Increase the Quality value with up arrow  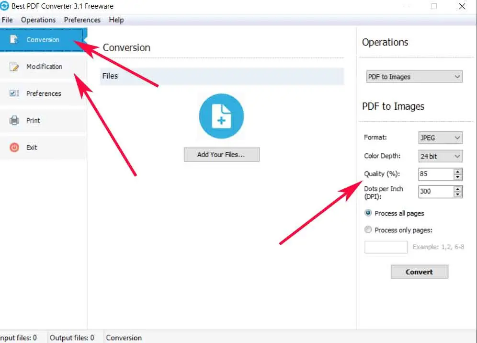[x=457, y=171]
